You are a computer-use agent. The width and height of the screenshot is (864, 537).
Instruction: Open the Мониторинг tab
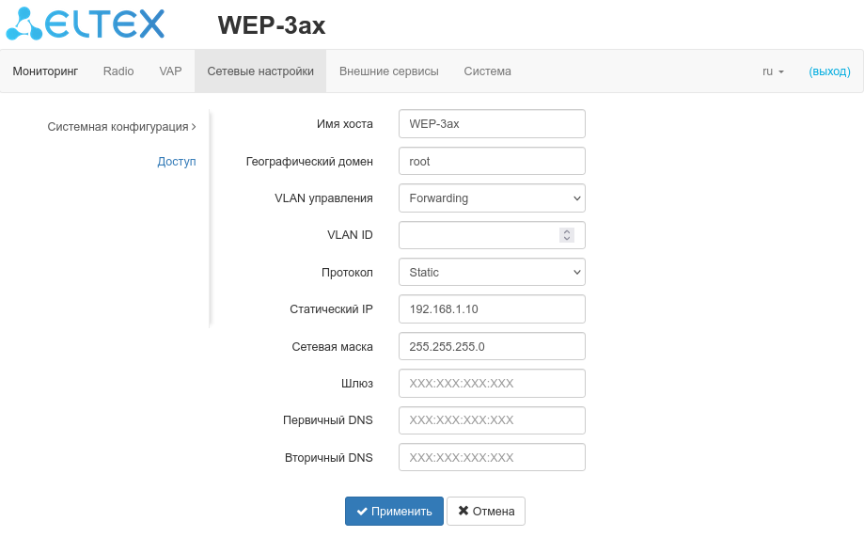[x=45, y=71]
